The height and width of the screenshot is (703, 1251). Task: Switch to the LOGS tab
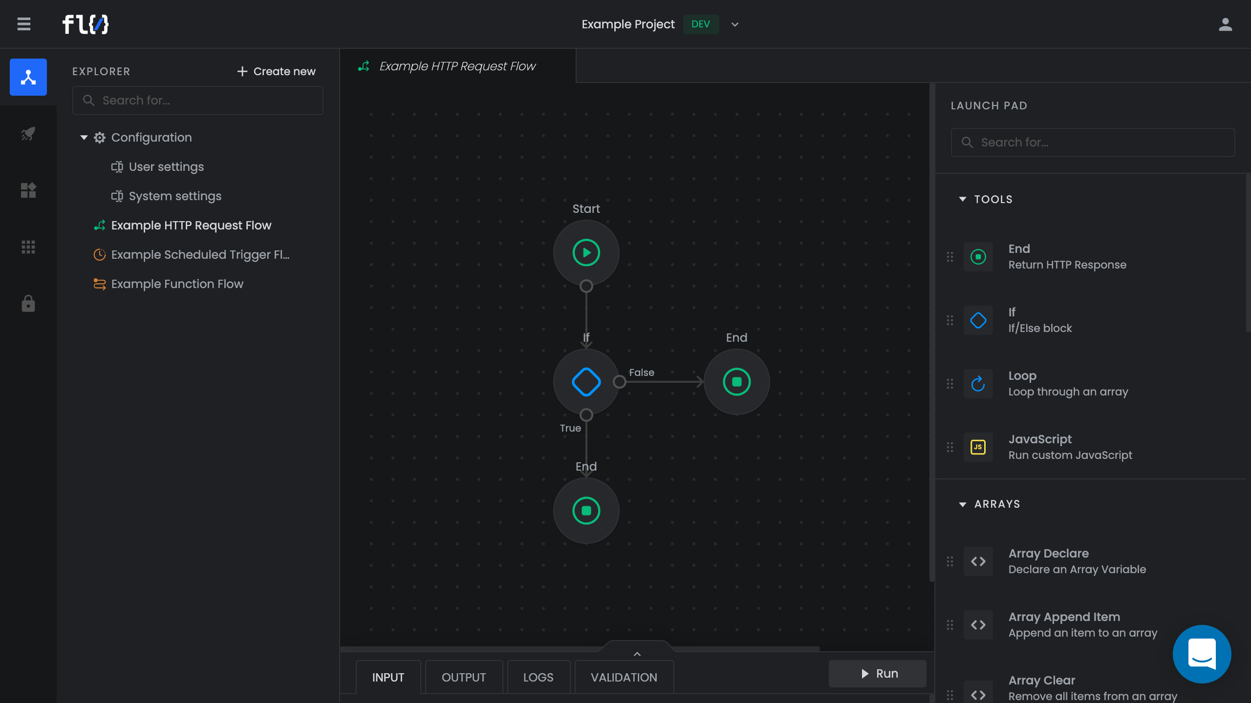[538, 677]
